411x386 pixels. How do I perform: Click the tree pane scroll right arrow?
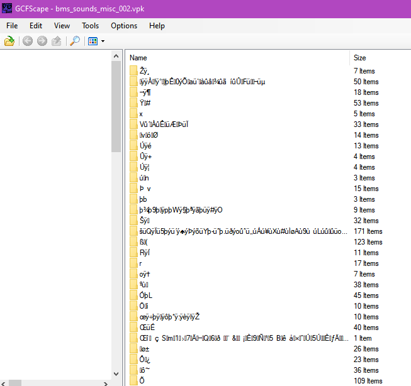pos(106,383)
